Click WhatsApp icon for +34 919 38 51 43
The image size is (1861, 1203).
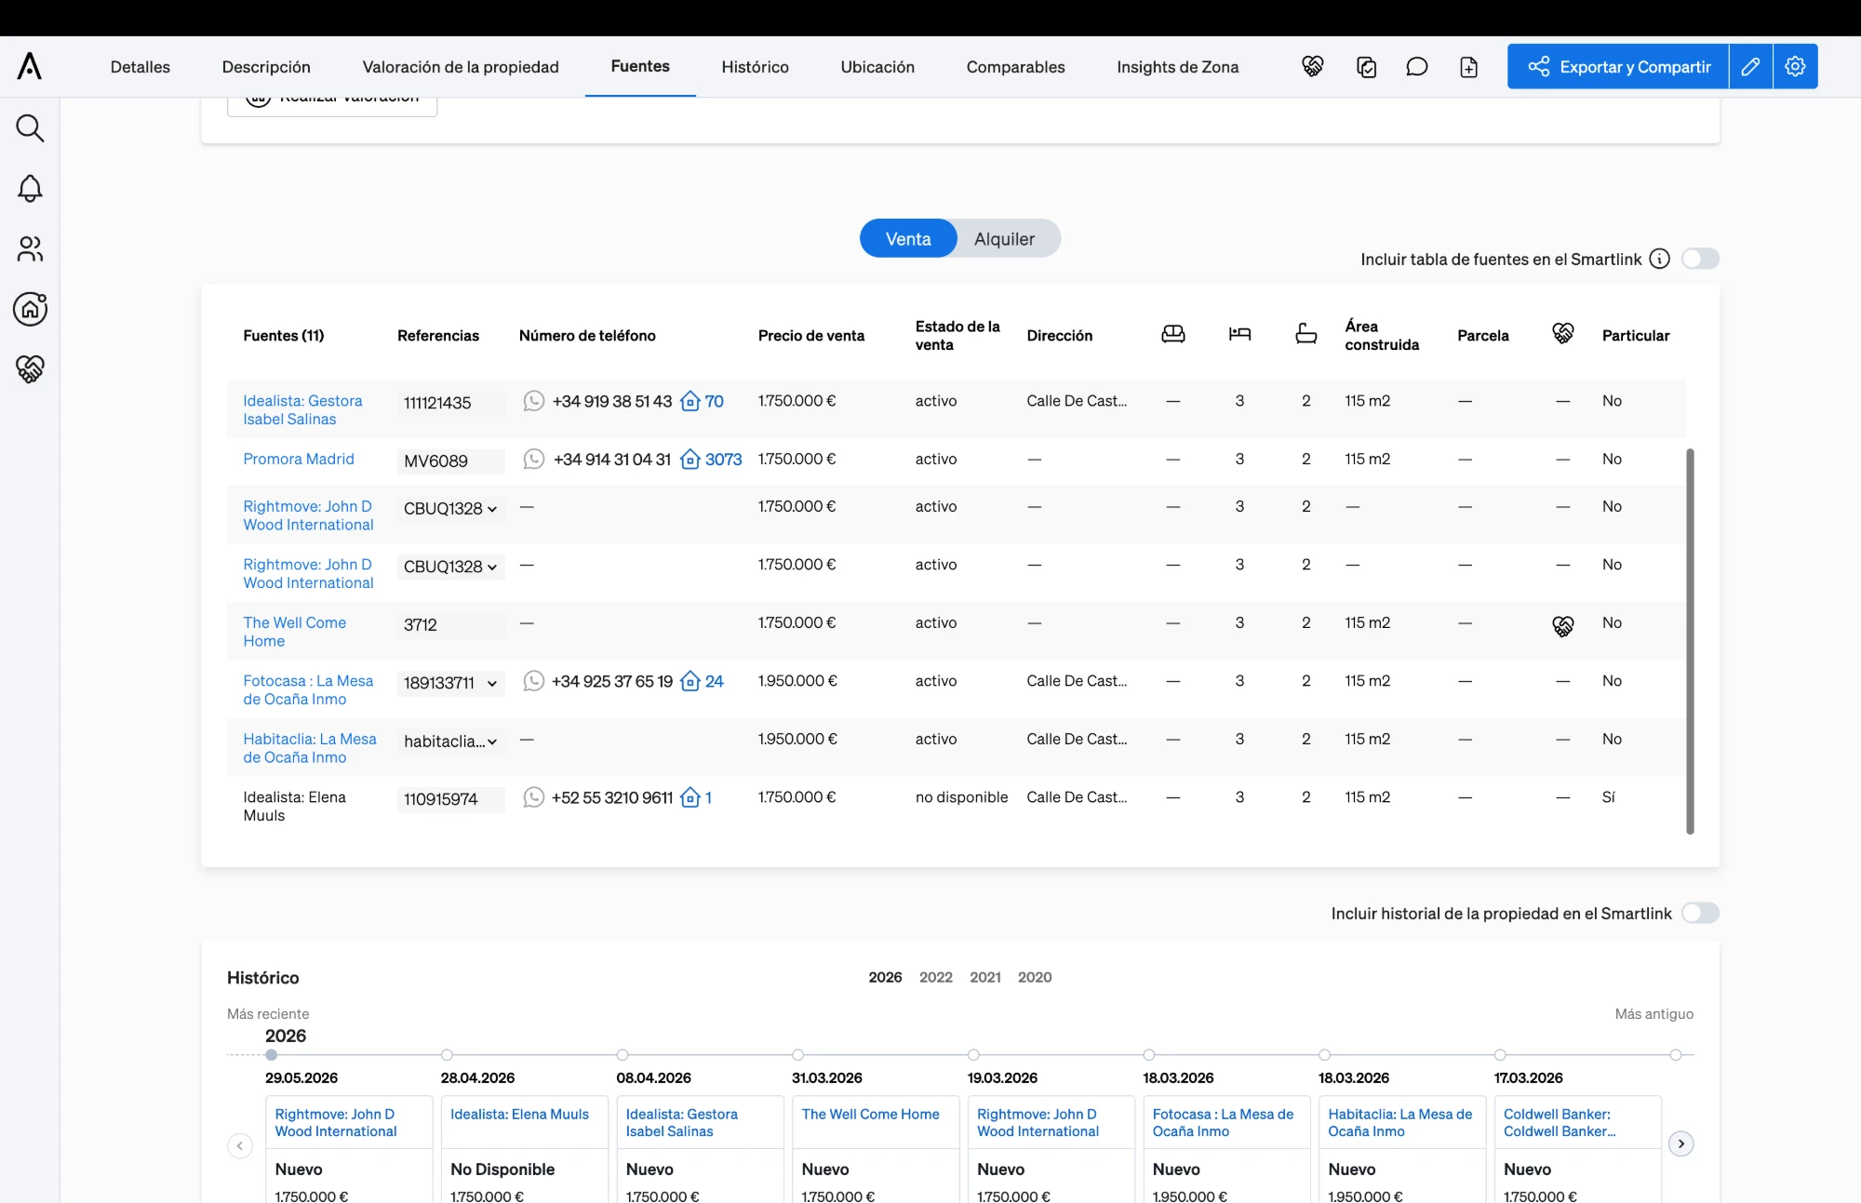click(533, 401)
